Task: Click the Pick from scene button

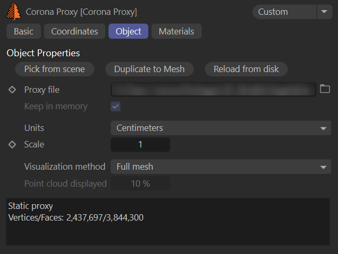Action: [x=55, y=69]
